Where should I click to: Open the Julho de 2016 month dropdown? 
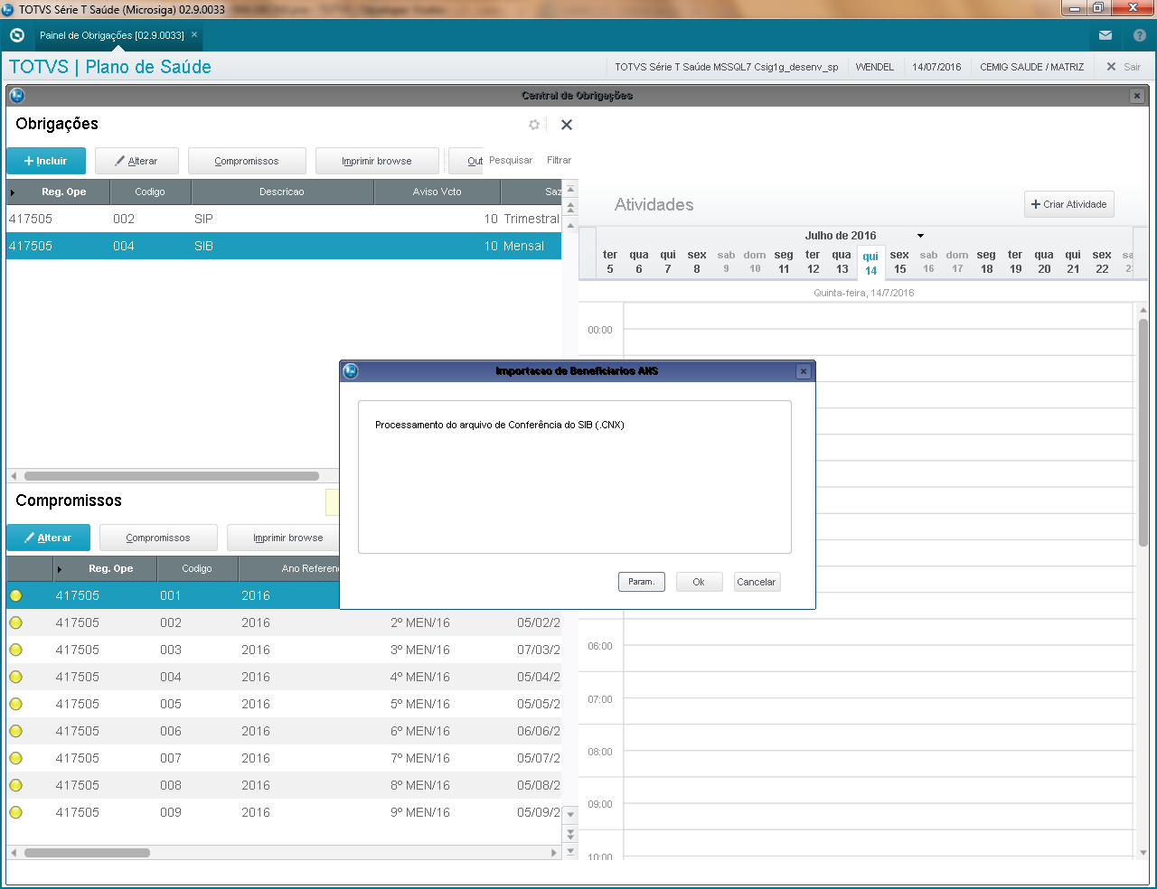click(x=920, y=236)
